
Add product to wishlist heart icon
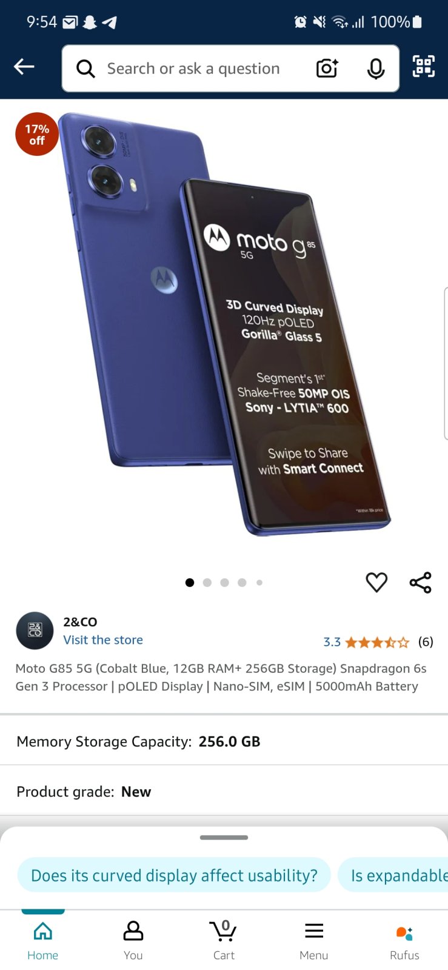376,583
